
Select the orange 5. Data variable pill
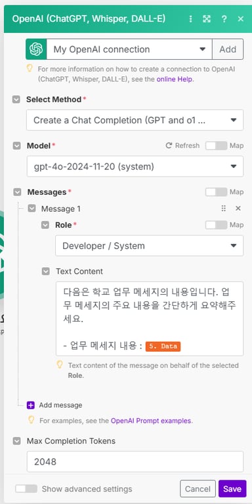[x=163, y=346]
